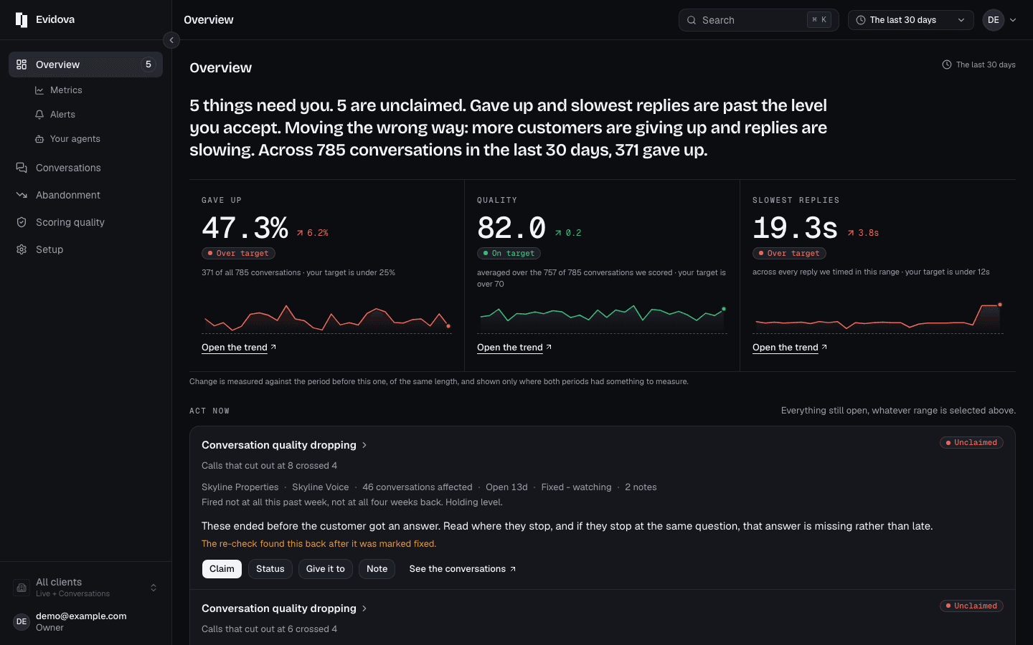
Task: Open Scoring quality shield icon
Action: (x=22, y=222)
